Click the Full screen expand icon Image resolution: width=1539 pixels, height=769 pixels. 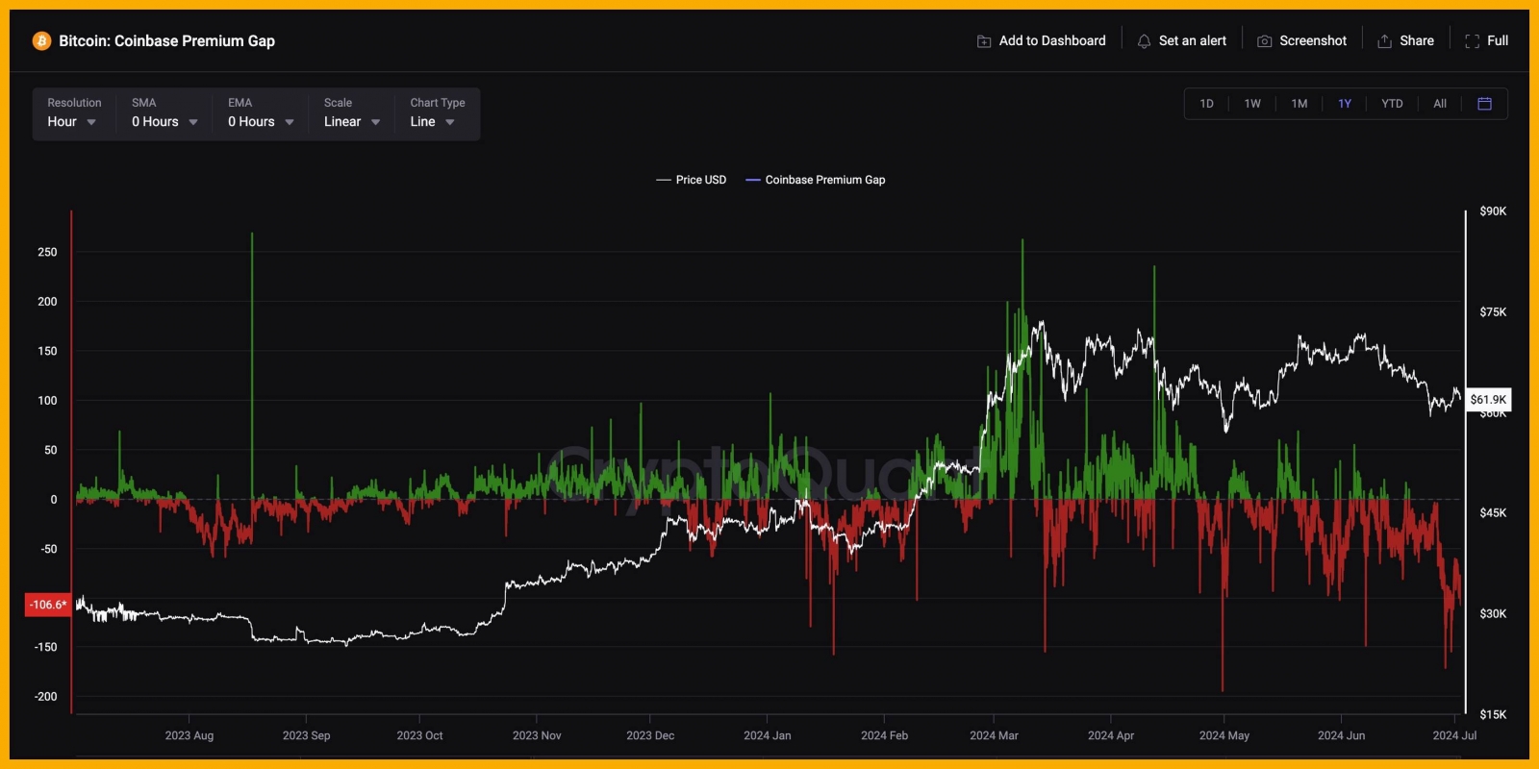click(1472, 41)
